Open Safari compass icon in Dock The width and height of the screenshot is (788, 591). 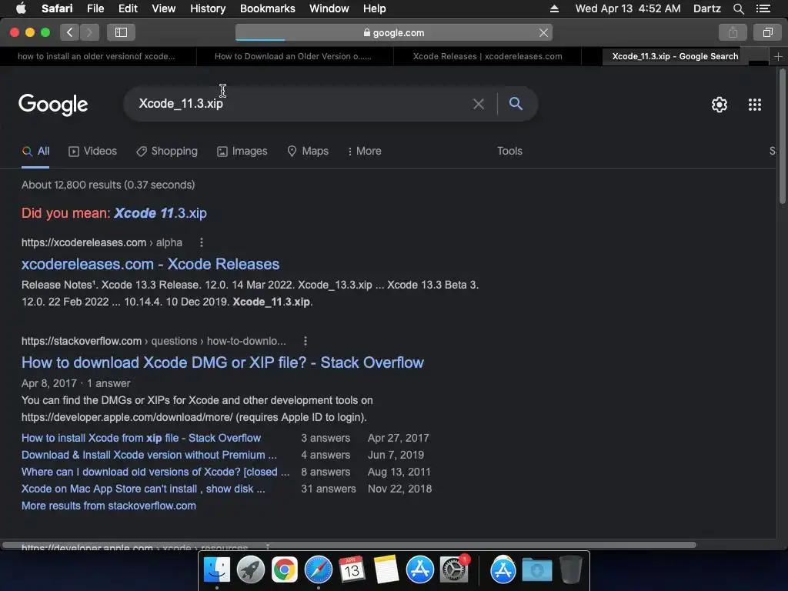coord(318,570)
